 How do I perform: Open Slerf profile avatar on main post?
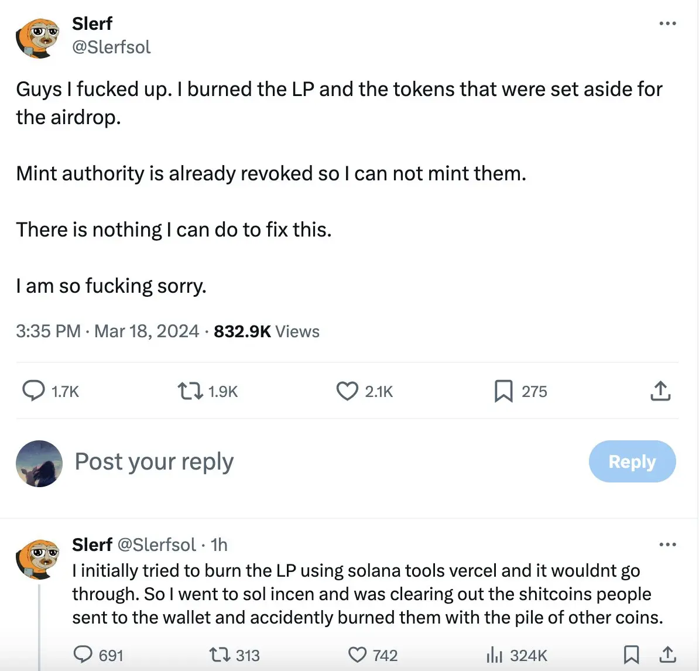coord(37,36)
